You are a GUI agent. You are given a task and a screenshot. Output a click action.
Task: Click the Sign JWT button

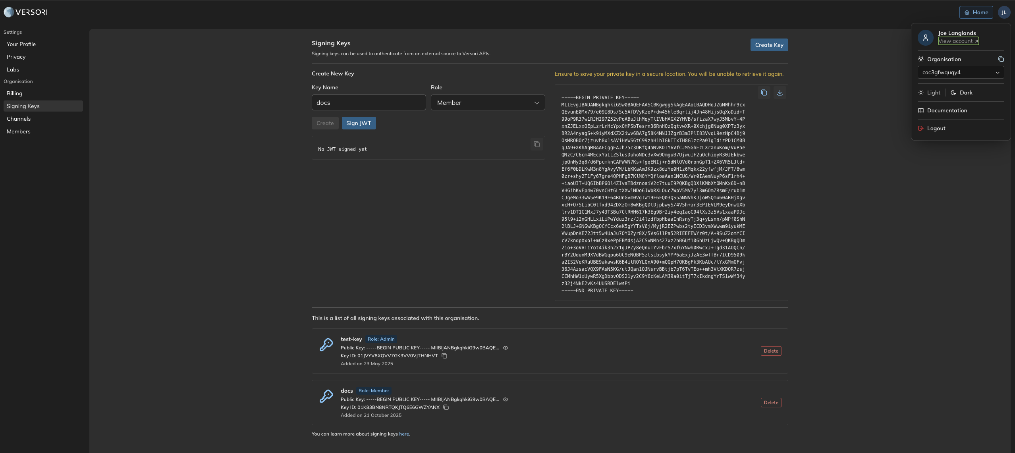359,123
